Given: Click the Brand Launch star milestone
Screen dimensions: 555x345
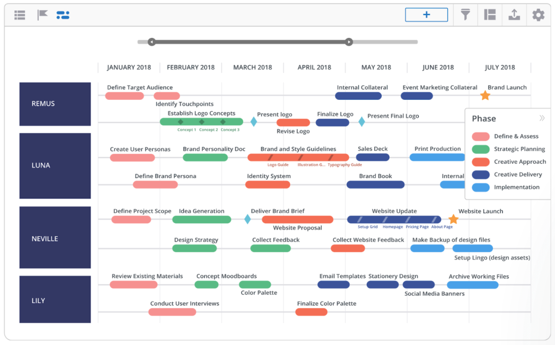Looking at the screenshot, I should pos(485,95).
